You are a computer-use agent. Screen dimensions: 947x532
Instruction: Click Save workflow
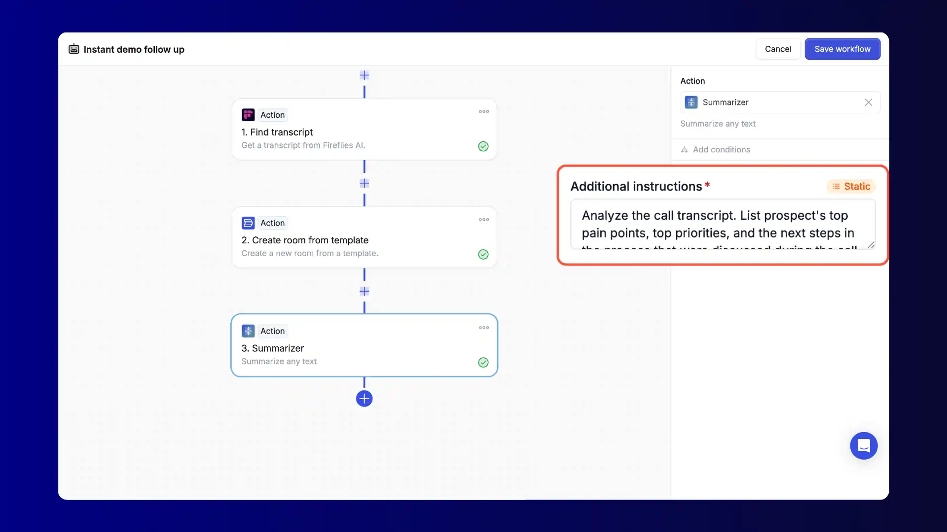pyautogui.click(x=842, y=49)
